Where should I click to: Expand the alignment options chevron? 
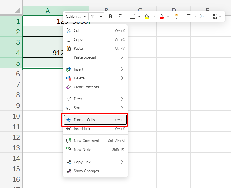[194, 16]
